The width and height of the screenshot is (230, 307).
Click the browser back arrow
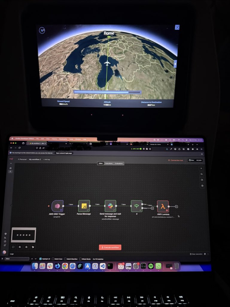click(x=11, y=148)
